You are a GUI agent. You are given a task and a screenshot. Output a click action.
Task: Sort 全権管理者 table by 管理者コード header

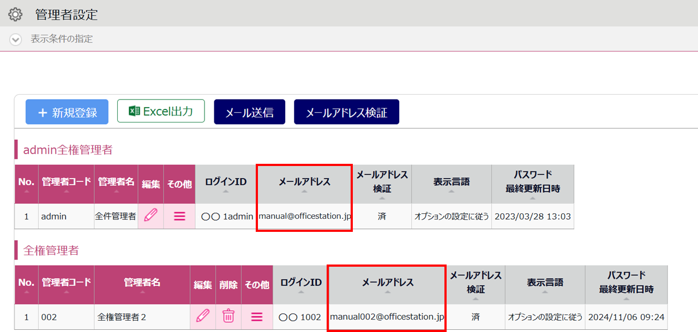click(66, 285)
